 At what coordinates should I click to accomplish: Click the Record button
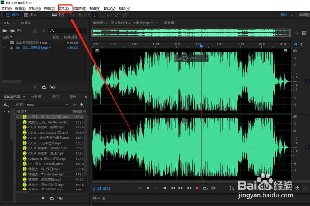pyautogui.click(x=197, y=188)
